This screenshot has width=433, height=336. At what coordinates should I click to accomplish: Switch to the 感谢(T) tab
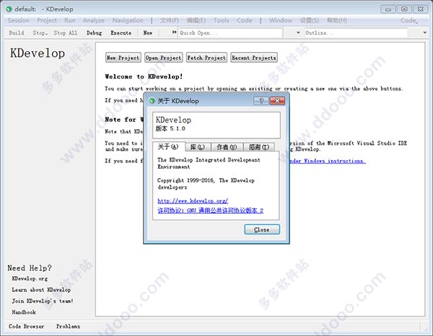pos(259,147)
